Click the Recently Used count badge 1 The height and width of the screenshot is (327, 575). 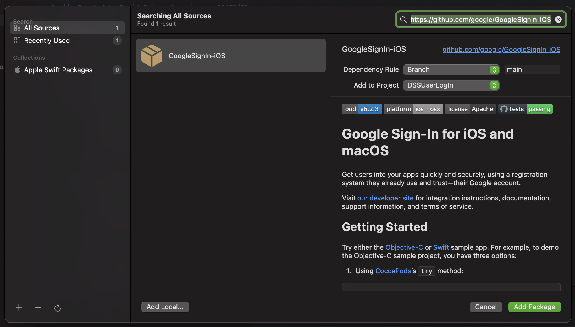[117, 40]
